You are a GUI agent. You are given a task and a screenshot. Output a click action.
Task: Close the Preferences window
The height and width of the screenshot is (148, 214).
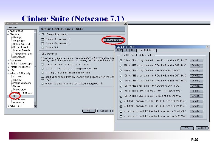pyautogui.click(x=125, y=23)
